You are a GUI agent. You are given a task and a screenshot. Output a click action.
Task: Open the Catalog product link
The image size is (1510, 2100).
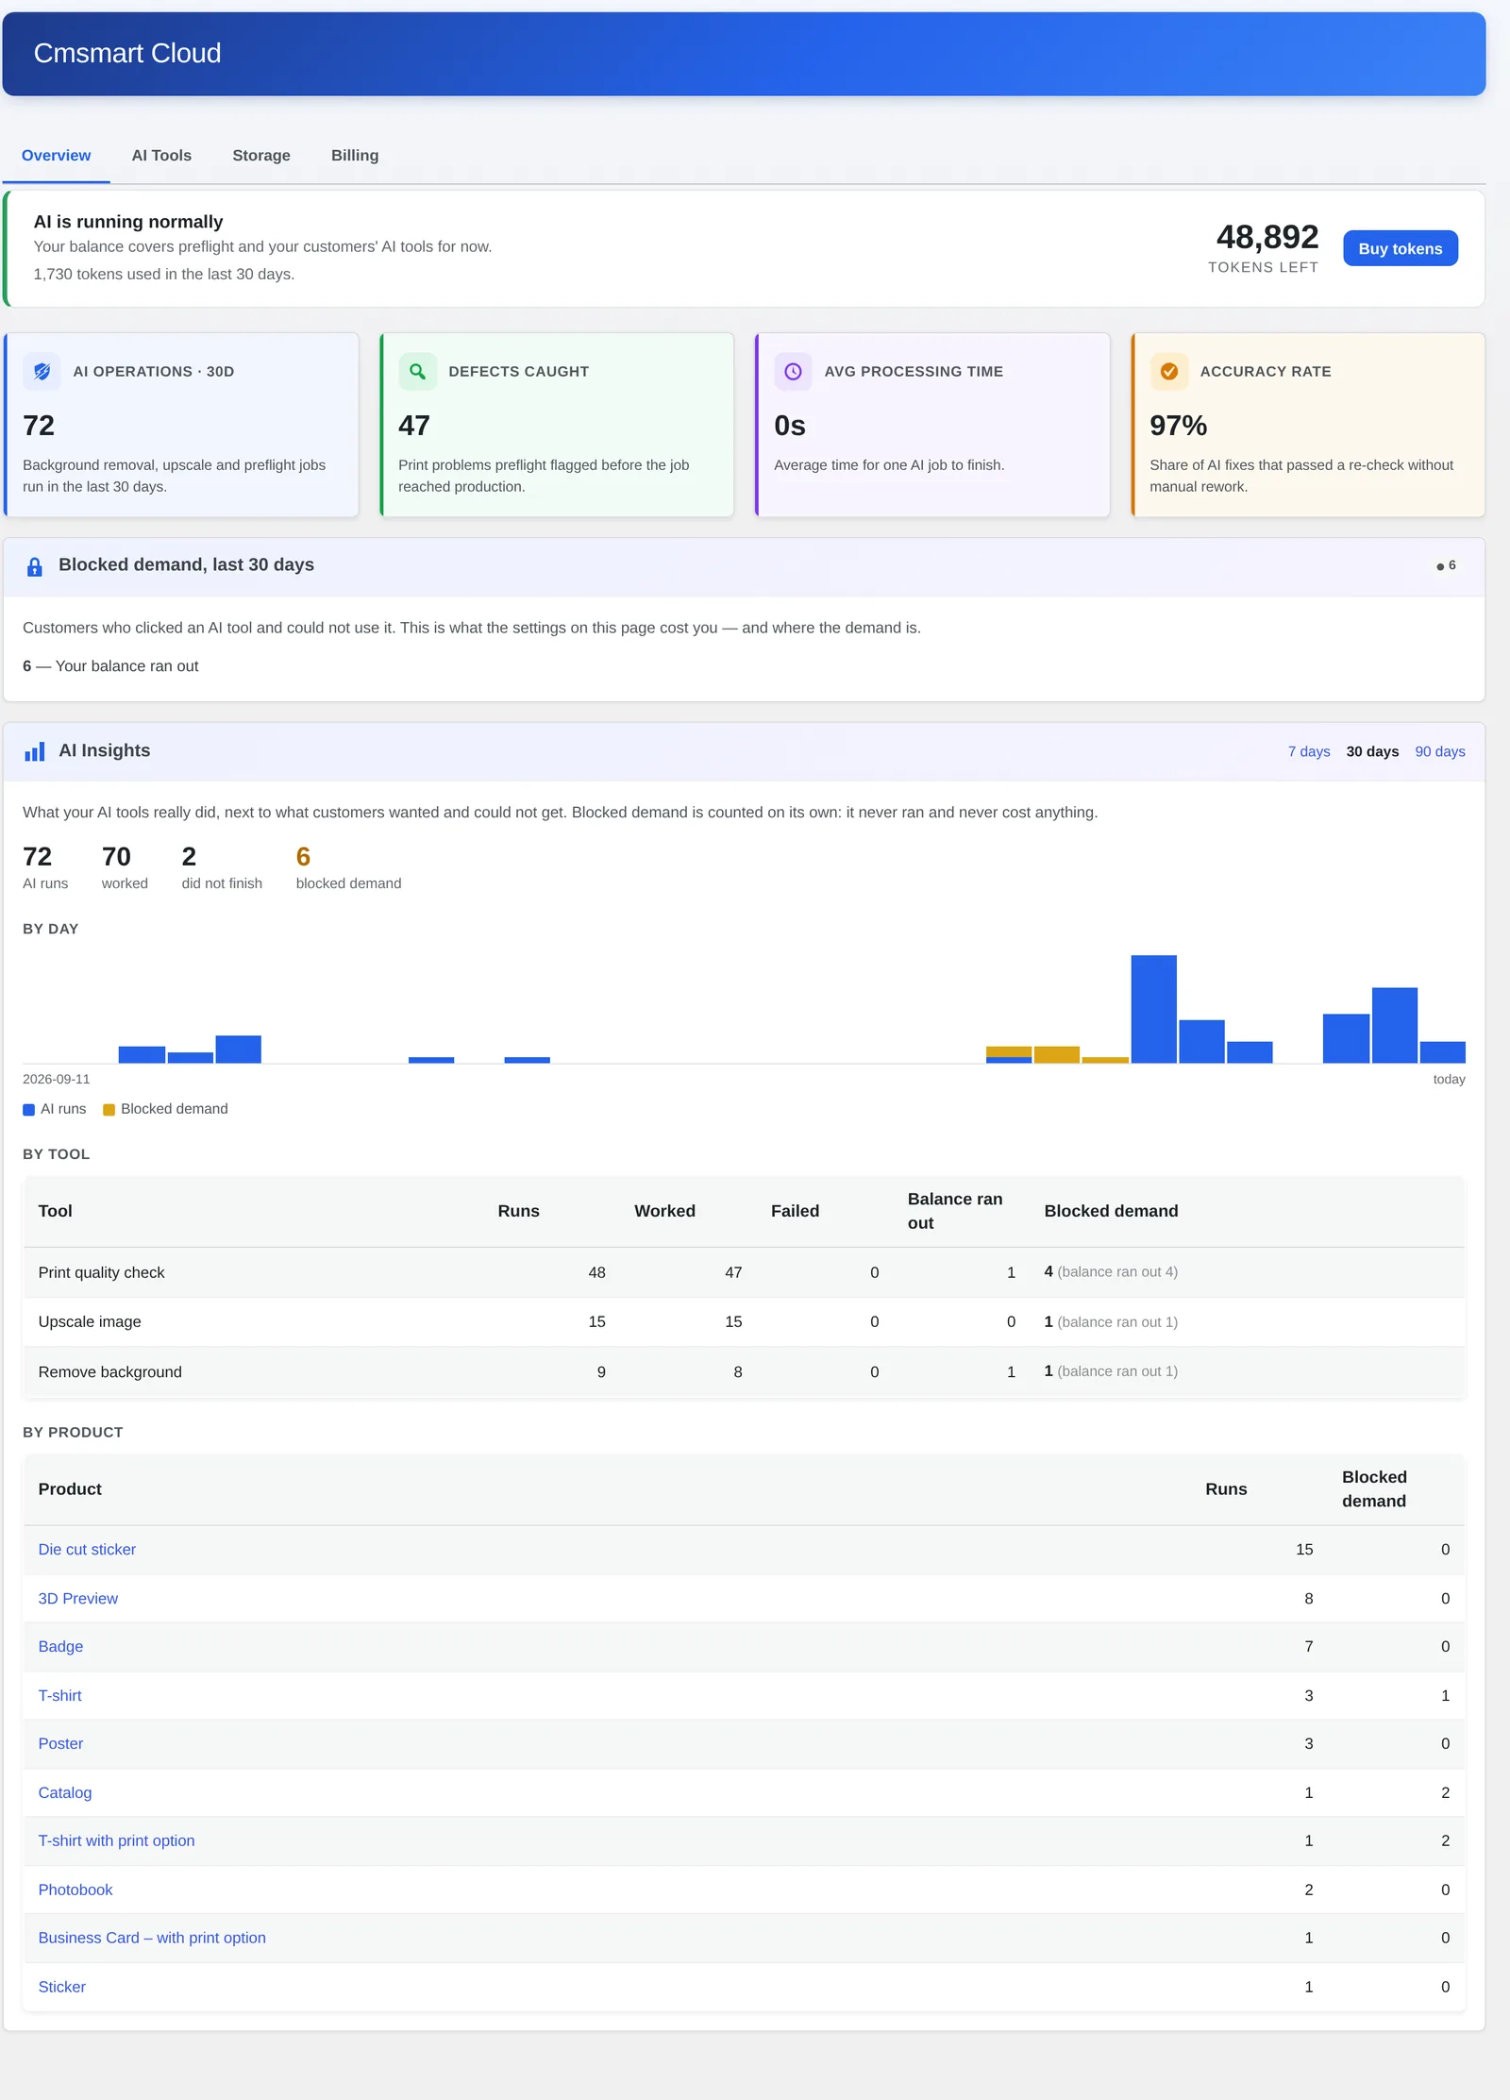click(65, 1793)
